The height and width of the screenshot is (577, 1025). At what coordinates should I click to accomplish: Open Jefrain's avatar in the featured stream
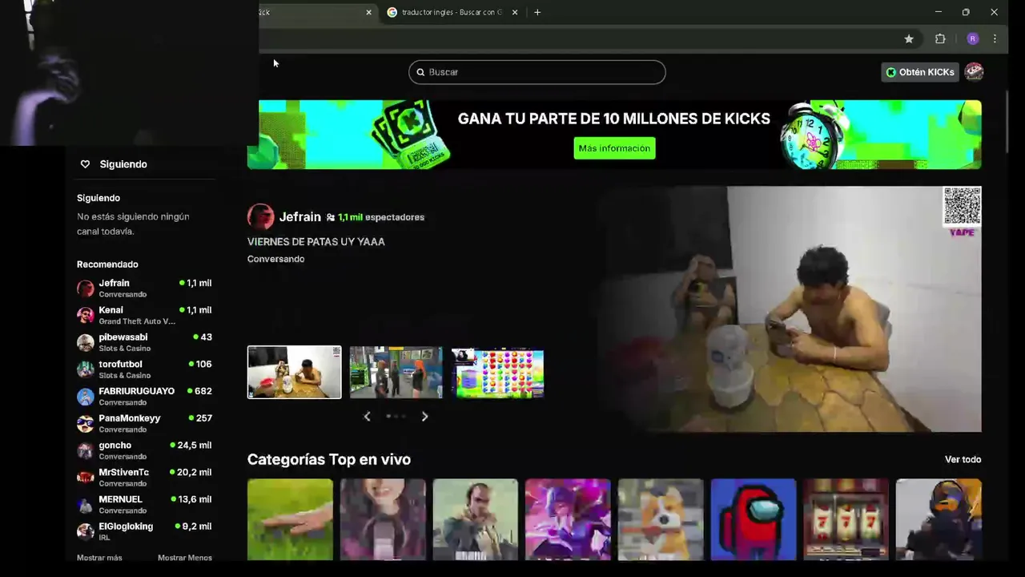tap(260, 216)
